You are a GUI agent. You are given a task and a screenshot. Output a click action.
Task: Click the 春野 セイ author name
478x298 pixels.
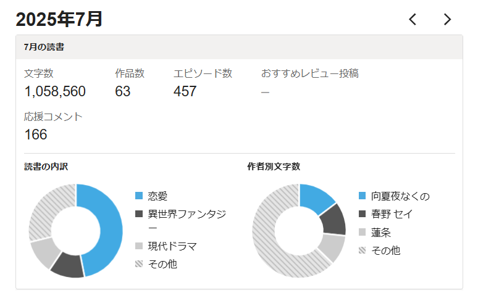pyautogui.click(x=392, y=214)
